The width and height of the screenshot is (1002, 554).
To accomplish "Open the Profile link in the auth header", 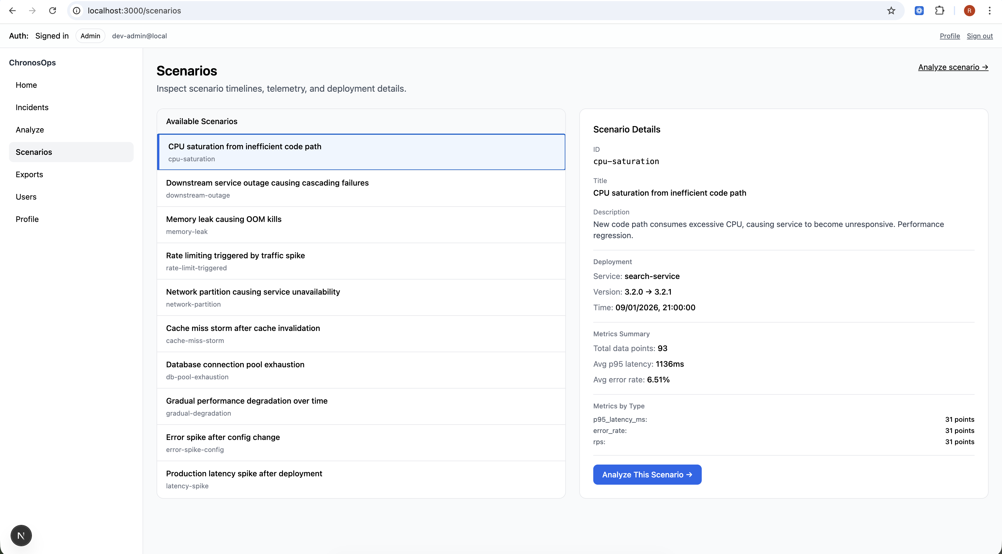I will click(949, 36).
